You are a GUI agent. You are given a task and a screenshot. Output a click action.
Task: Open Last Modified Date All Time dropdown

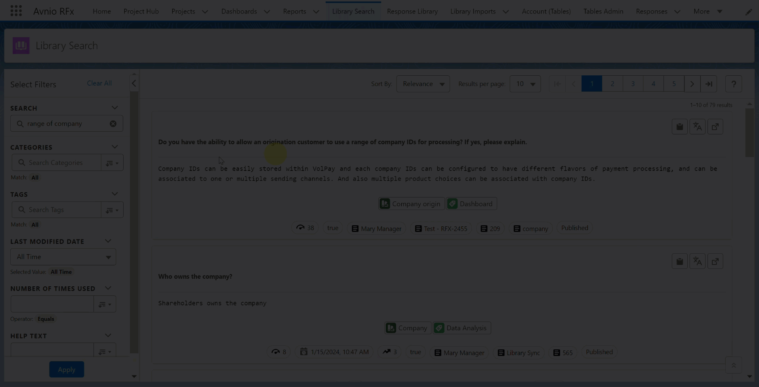click(x=63, y=257)
